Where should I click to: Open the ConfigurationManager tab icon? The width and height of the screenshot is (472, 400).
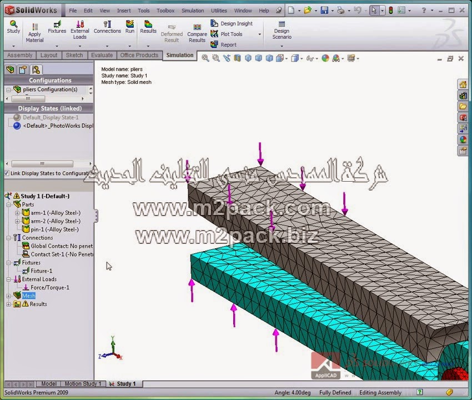point(36,70)
